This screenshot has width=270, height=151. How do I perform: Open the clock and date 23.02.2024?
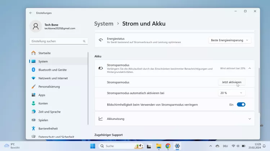(x=255, y=146)
